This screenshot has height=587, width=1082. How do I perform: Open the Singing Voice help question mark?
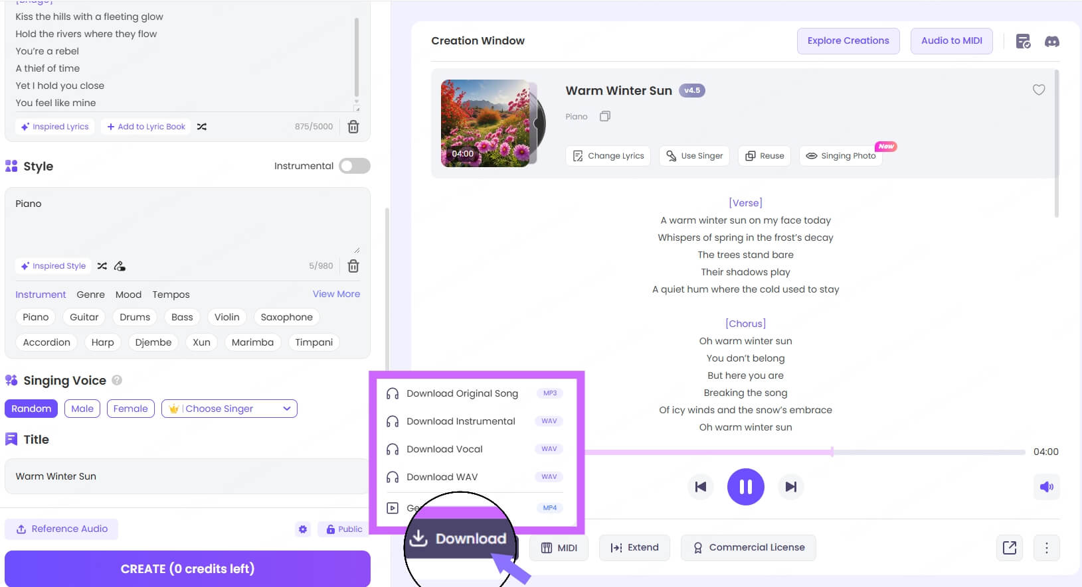(117, 380)
